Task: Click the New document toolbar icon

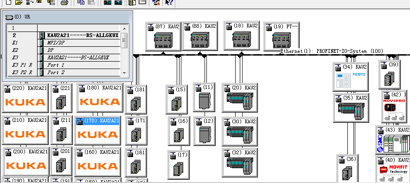Action: (x=9, y=2)
